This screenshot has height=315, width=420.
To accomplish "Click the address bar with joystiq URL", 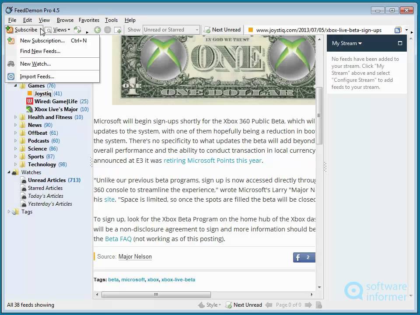I will coord(319,30).
